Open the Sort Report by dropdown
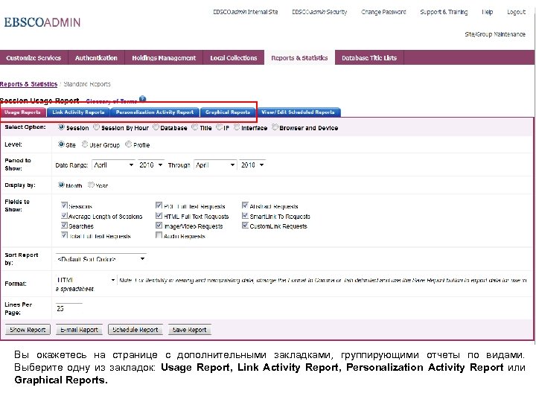This screenshot has height=402, width=536. 100,259
